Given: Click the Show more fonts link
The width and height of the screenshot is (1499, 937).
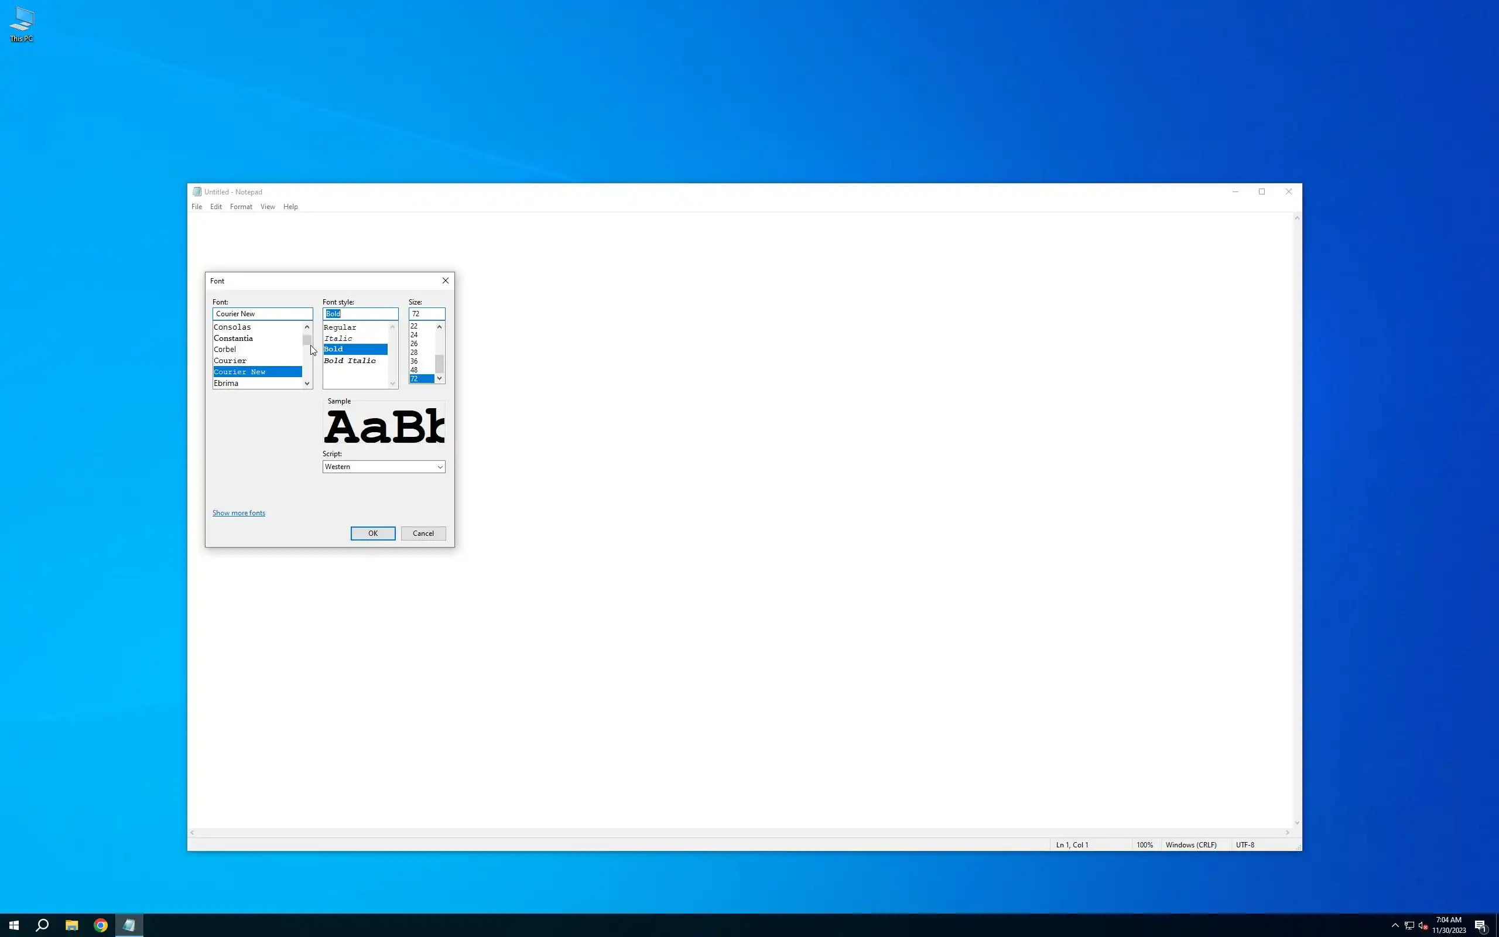Looking at the screenshot, I should point(238,513).
